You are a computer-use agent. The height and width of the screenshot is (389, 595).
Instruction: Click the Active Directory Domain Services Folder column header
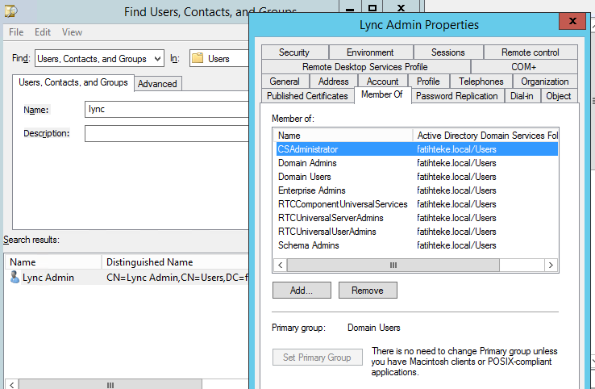[485, 136]
